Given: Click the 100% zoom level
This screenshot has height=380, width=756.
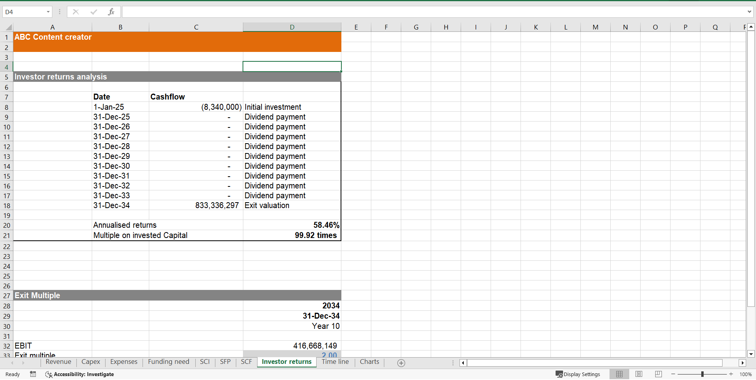Looking at the screenshot, I should click(745, 374).
